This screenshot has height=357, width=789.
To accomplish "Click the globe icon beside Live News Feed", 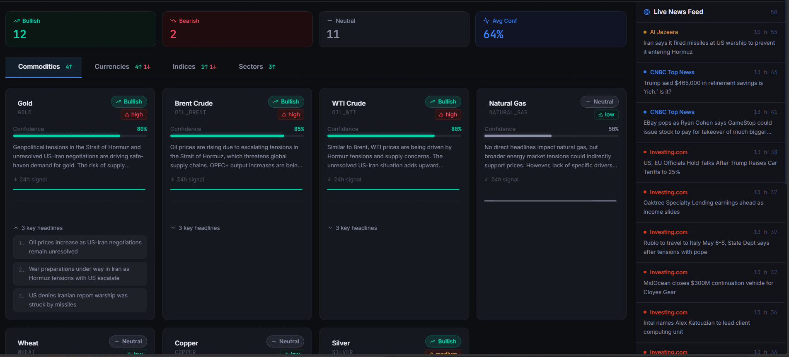I will [x=647, y=12].
